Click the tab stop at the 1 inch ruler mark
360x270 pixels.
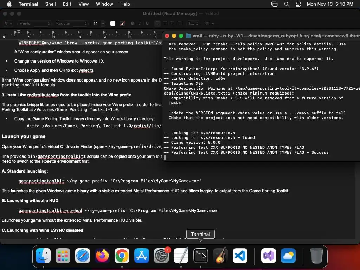point(28,32)
